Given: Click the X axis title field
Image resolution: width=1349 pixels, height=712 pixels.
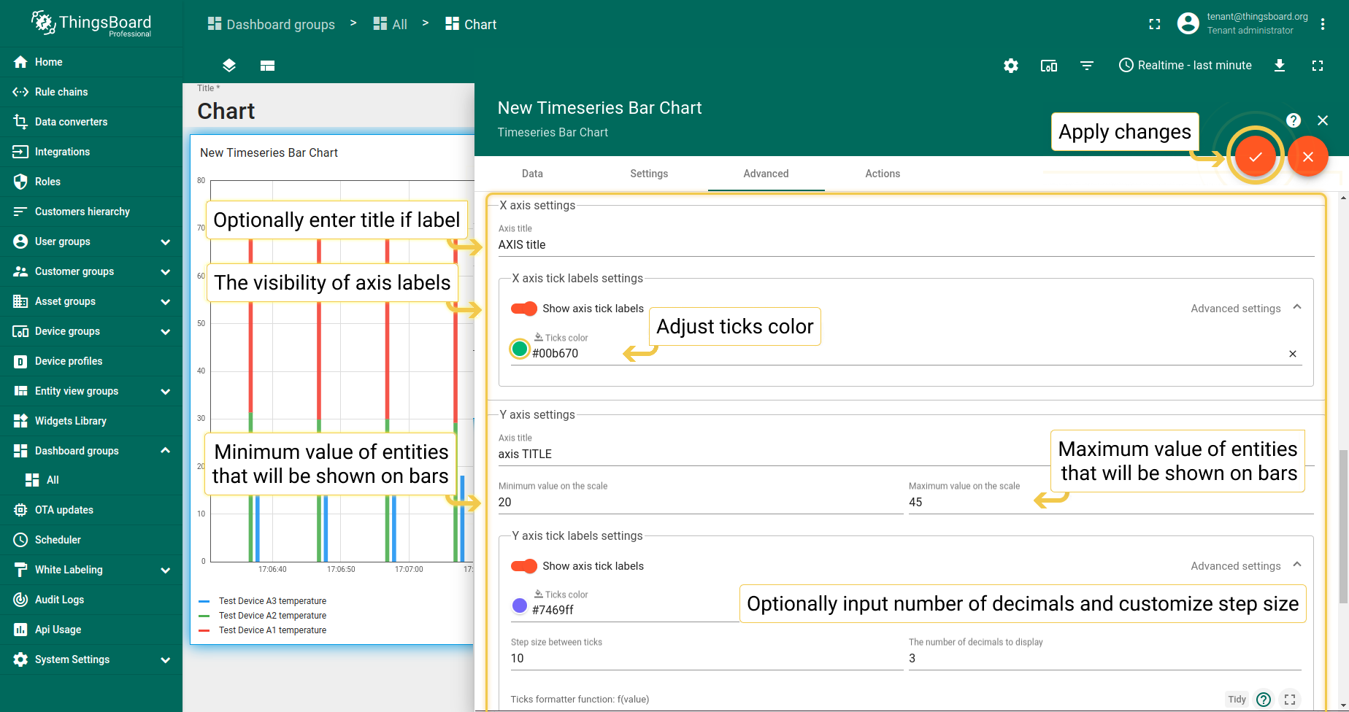Looking at the screenshot, I should pos(906,245).
